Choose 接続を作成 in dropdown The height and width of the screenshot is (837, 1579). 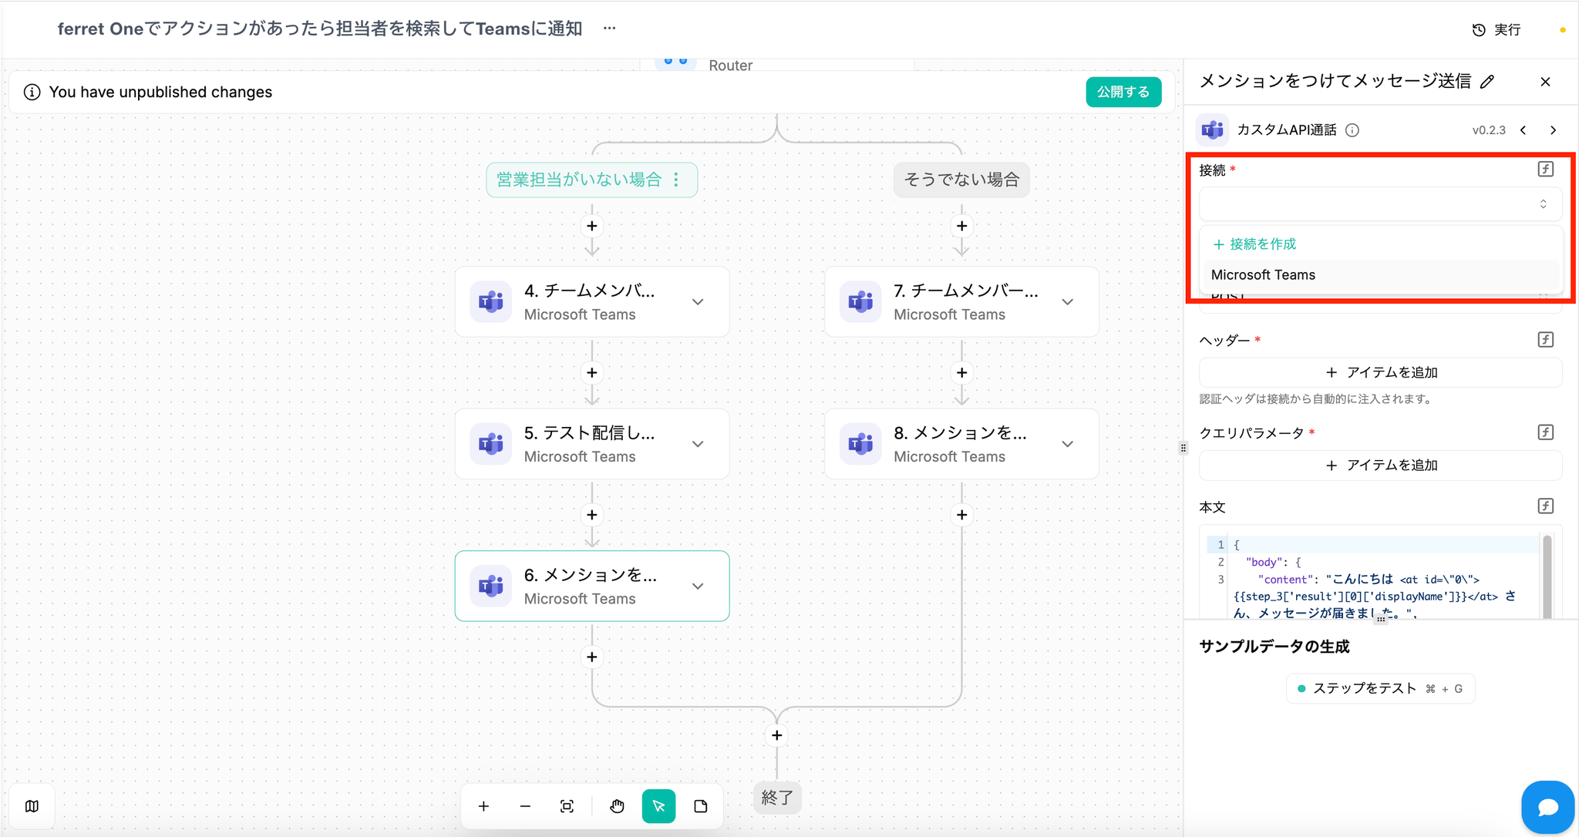[x=1254, y=244]
